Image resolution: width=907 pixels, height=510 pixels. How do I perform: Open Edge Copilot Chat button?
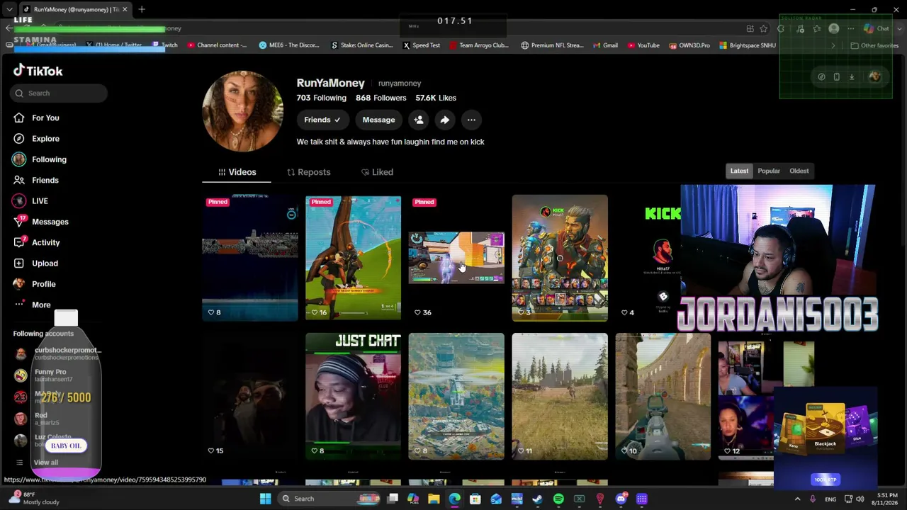coord(877,28)
